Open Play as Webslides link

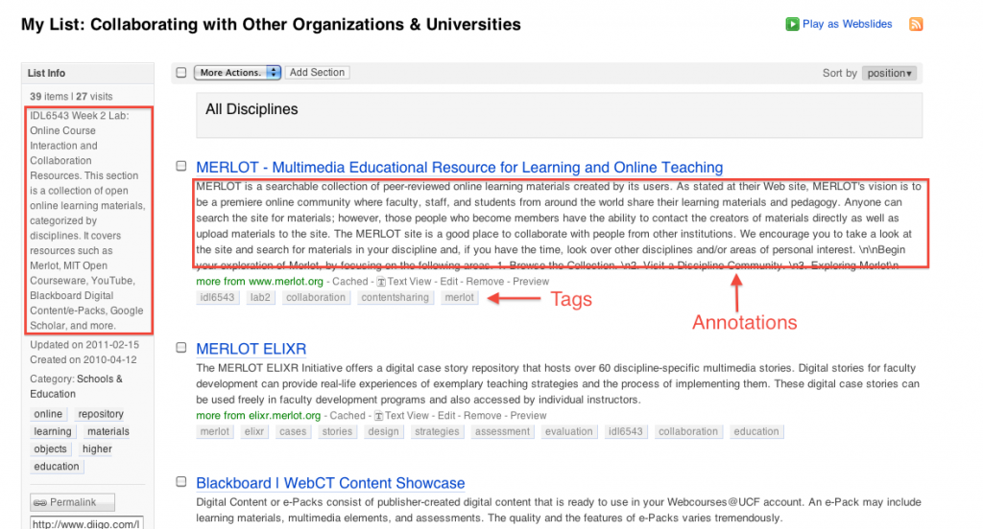pyautogui.click(x=847, y=24)
